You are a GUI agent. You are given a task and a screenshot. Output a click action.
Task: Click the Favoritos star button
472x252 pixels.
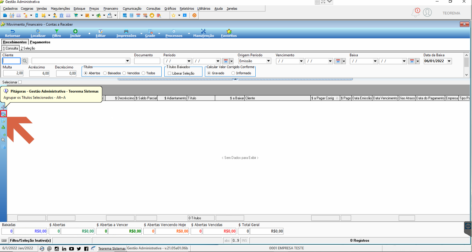tap(229, 33)
